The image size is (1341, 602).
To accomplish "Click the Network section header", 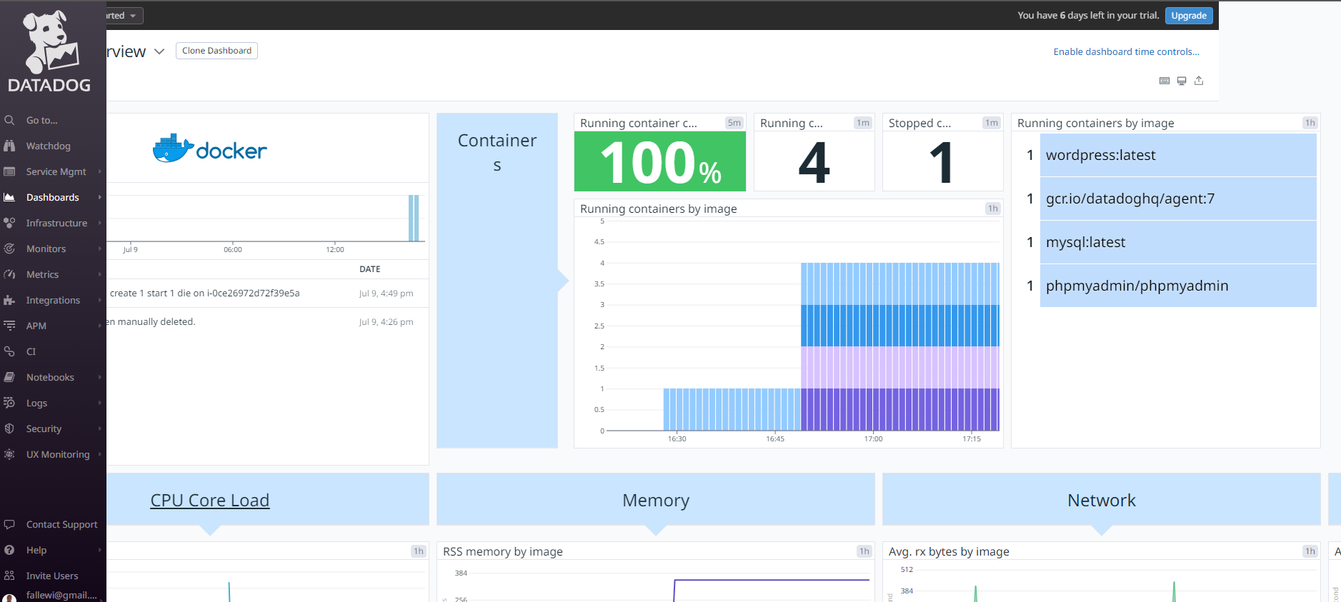I will click(x=1102, y=500).
